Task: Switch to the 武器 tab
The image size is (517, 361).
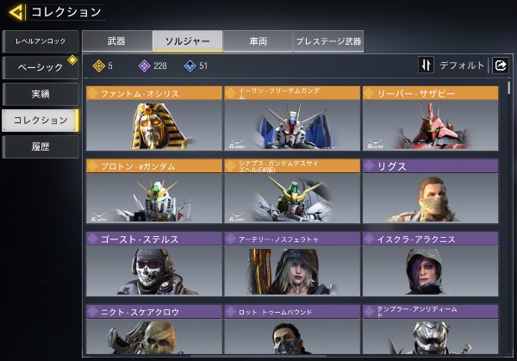Action: point(117,41)
